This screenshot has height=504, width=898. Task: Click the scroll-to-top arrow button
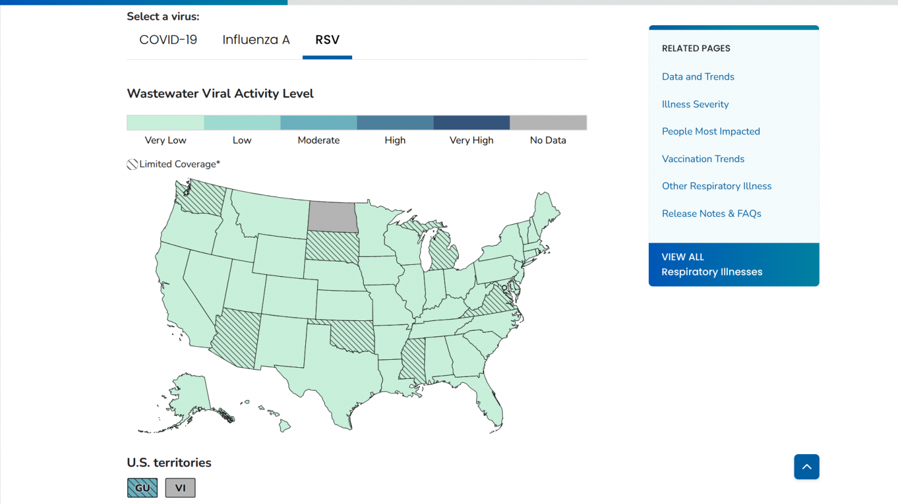click(806, 466)
